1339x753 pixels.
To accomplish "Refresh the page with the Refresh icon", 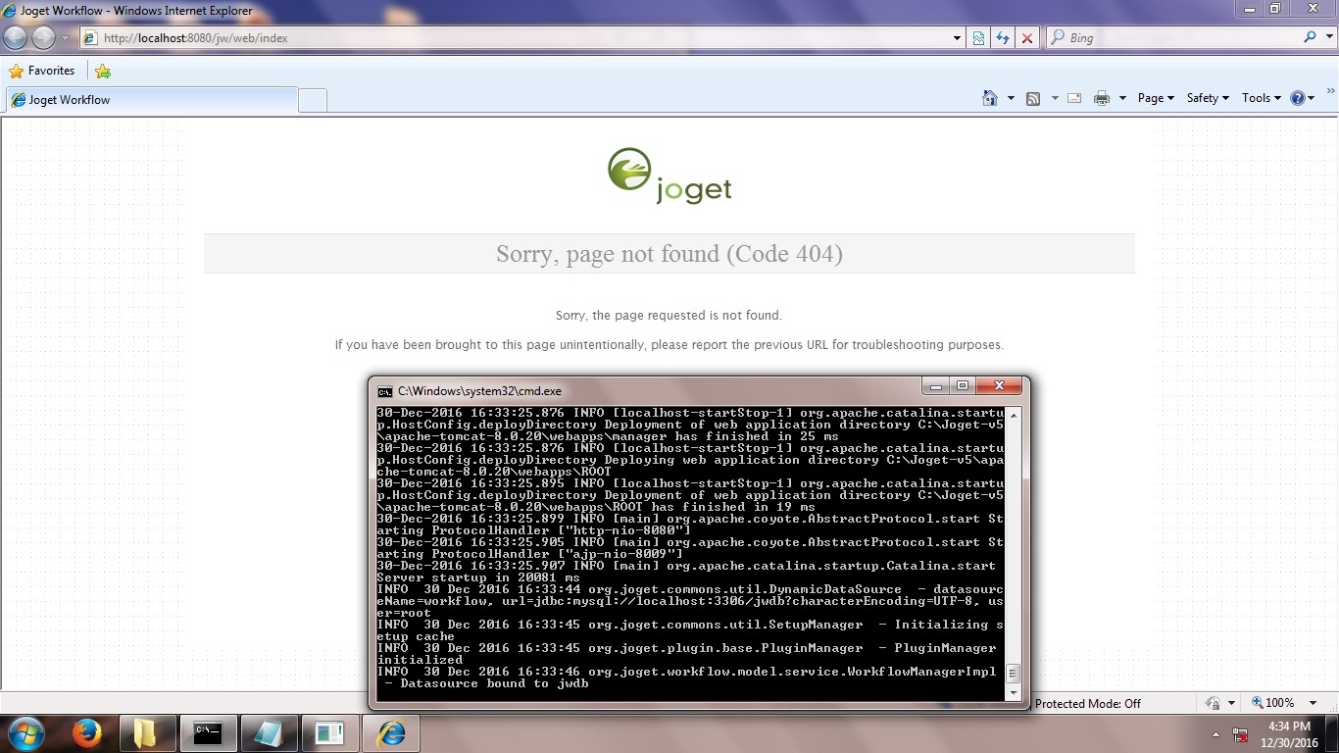I will tap(1003, 38).
